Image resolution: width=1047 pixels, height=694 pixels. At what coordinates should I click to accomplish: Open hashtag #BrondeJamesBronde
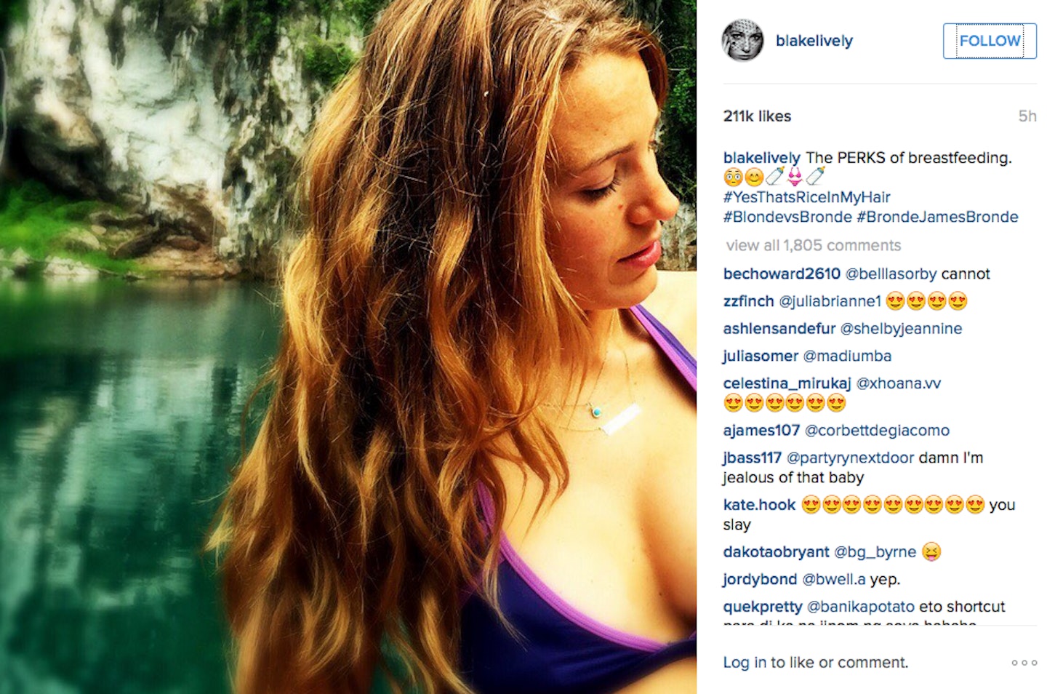pyautogui.click(x=937, y=217)
